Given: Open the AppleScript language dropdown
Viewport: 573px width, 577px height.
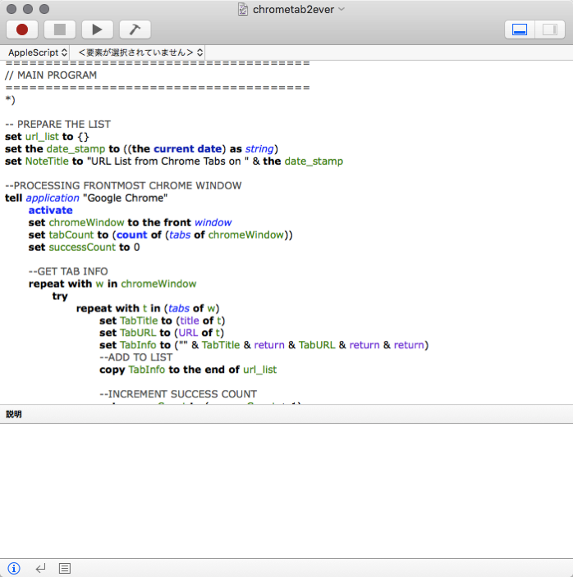Looking at the screenshot, I should coord(37,52).
